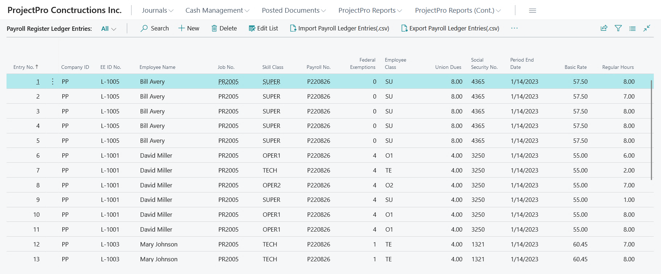661x274 pixels.
Task: Open the All views dropdown
Action: 108,29
